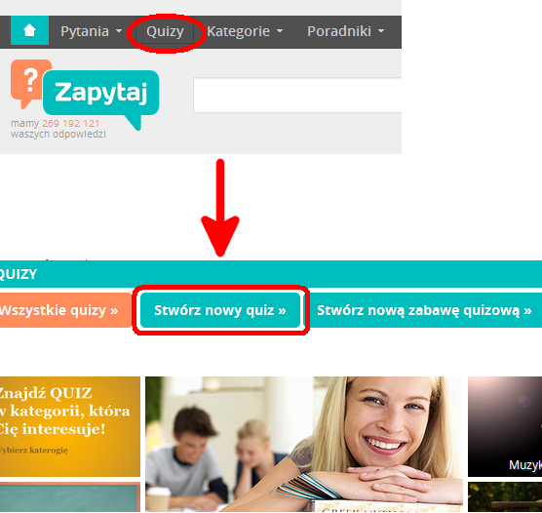Click the green chalkboard tile
The image size is (542, 513).
coord(70,497)
